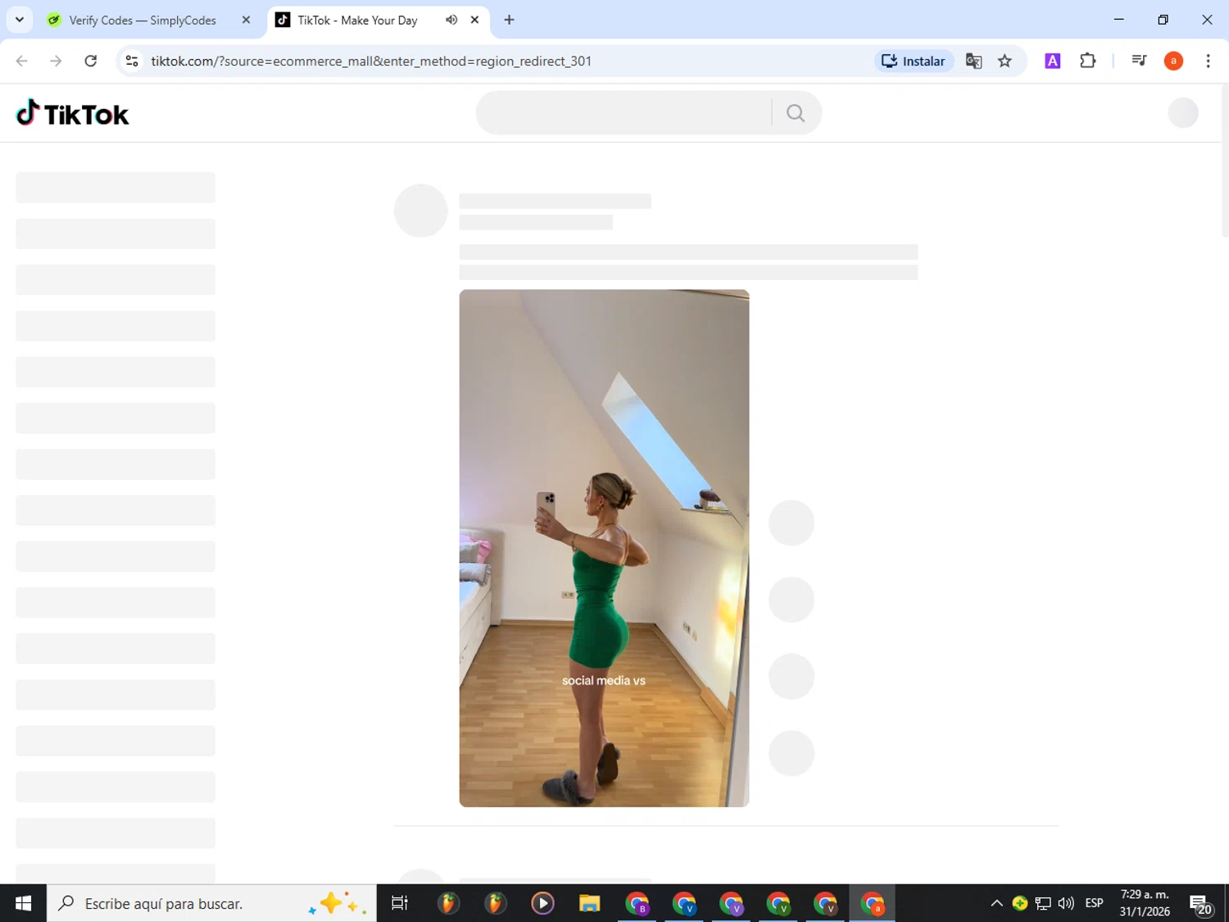This screenshot has height=922, width=1229.
Task: Click the taskbar search box
Action: 211,903
